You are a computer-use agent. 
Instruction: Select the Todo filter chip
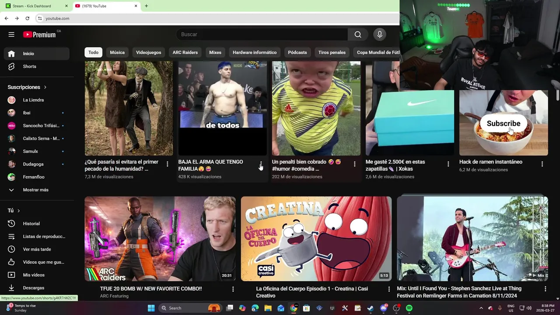point(94,52)
